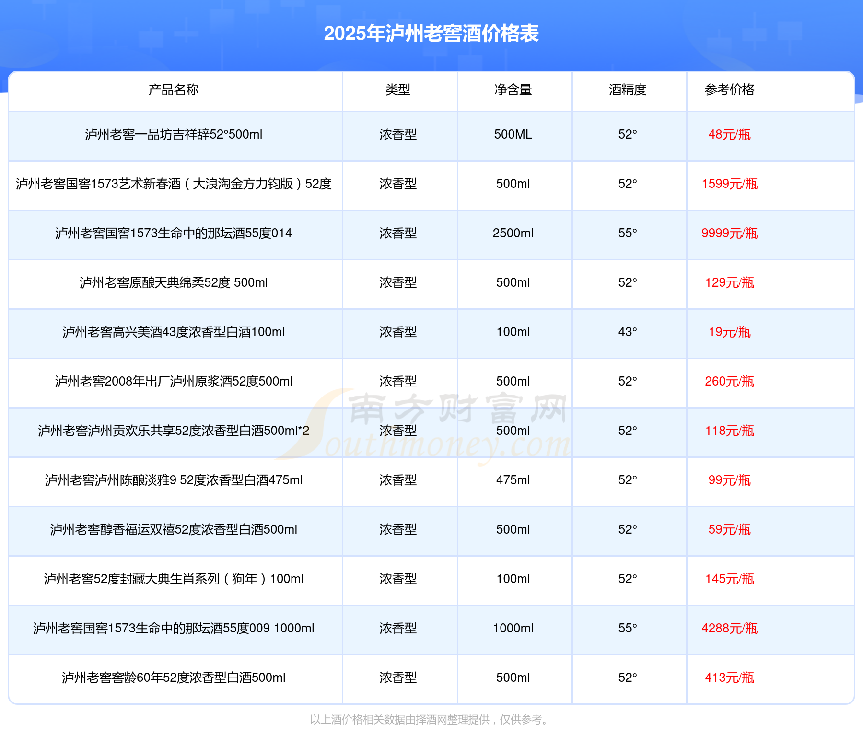The width and height of the screenshot is (863, 748).
Task: Click the 59元/瓶 price
Action: [x=730, y=529]
